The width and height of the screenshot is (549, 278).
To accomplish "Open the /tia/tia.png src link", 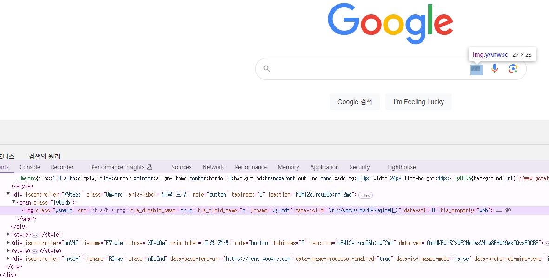I will click(x=108, y=211).
